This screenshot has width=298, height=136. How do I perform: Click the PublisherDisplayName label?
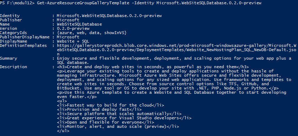25,37
